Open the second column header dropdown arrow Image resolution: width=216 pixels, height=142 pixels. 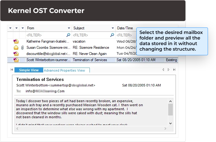tap(16, 28)
